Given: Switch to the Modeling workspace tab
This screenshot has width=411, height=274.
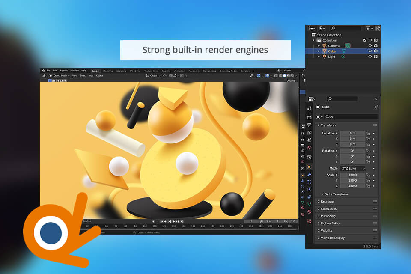Looking at the screenshot, I should coord(108,71).
